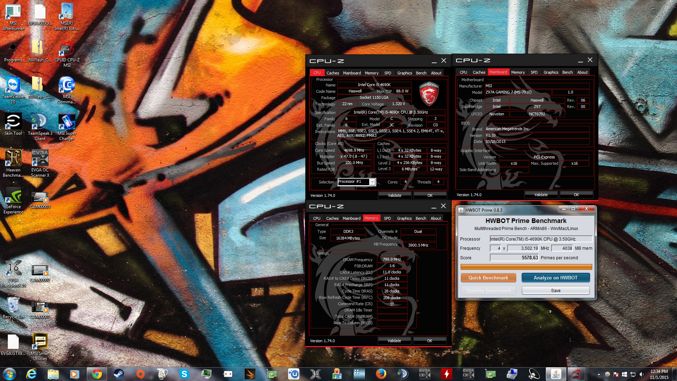Viewport: 677px width, 381px height.
Task: Open File Explorer from the taskbar
Action: point(53,374)
